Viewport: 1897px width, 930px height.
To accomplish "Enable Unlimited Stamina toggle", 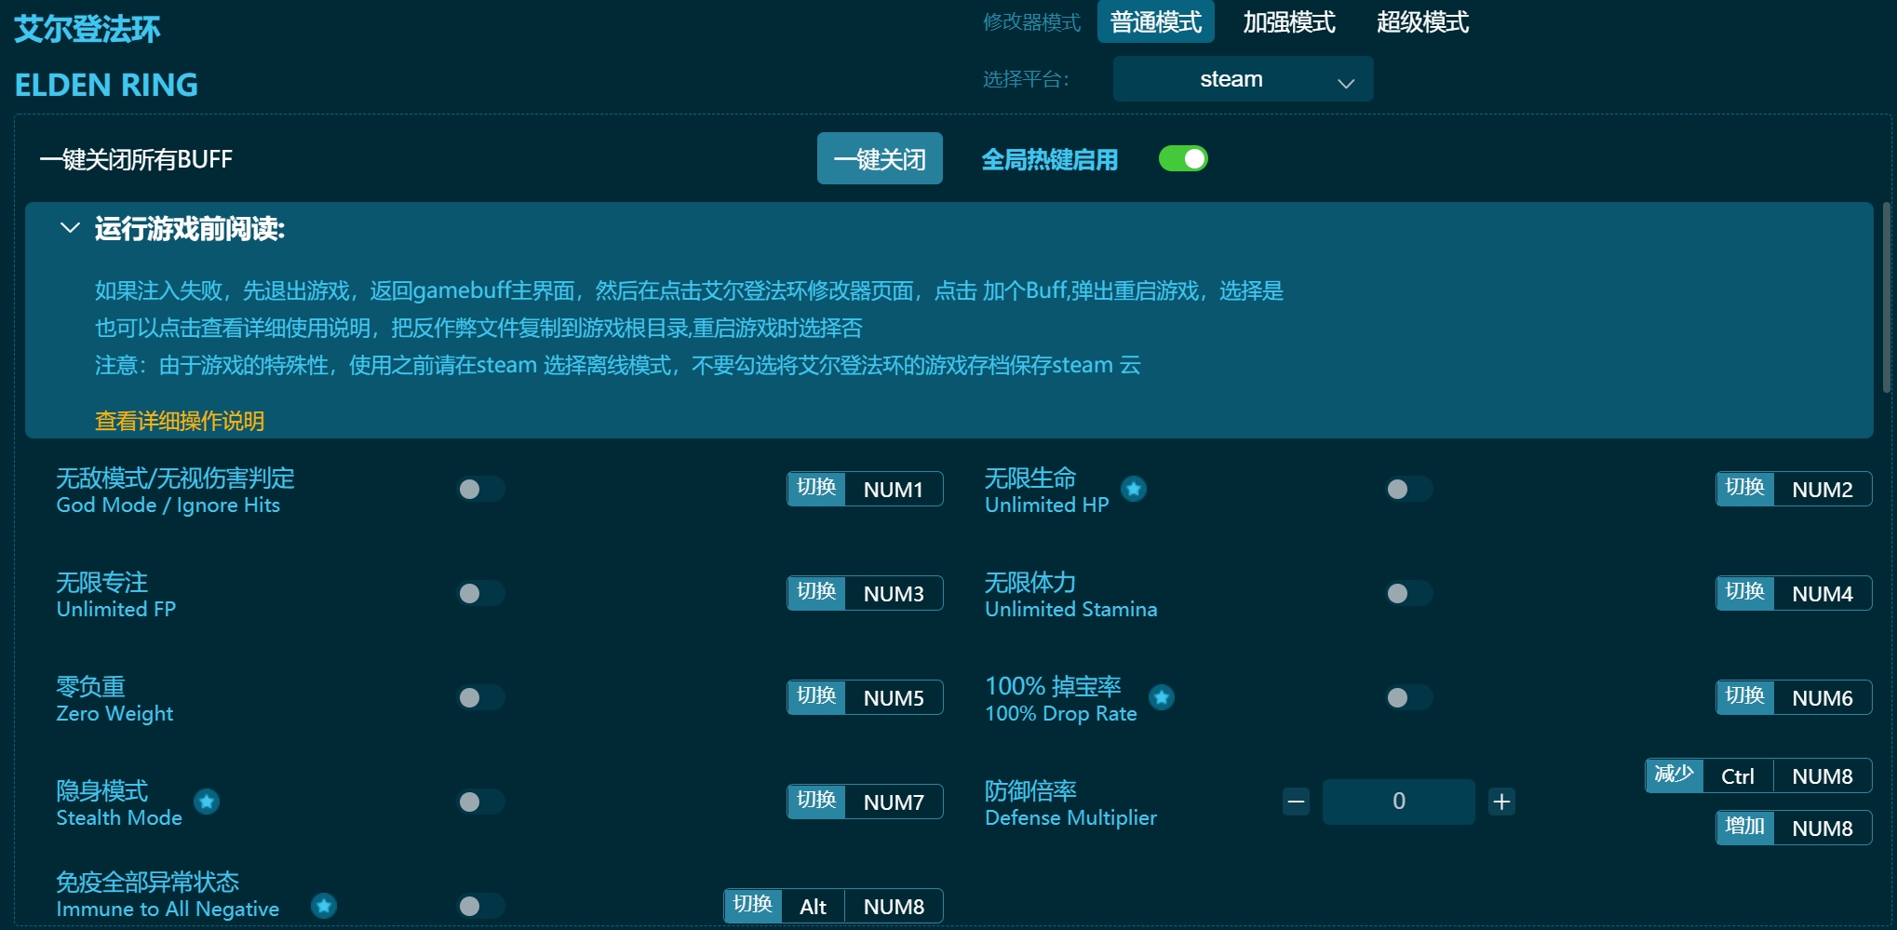I will pyautogui.click(x=1409, y=593).
